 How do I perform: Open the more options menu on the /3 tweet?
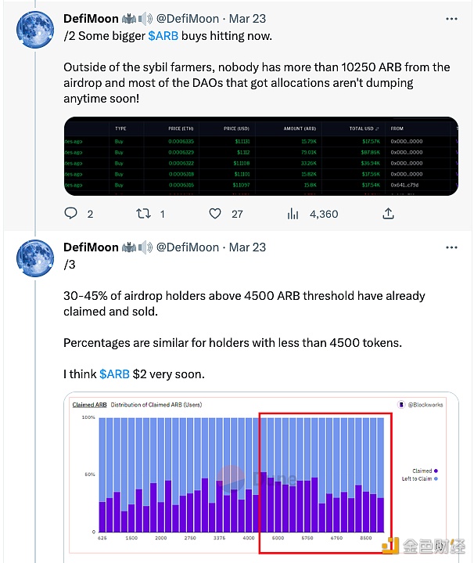(x=451, y=247)
